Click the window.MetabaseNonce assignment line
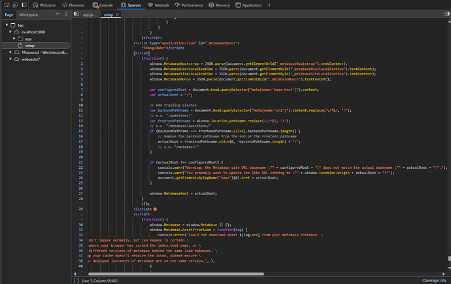The height and width of the screenshot is (284, 451). 240,79
